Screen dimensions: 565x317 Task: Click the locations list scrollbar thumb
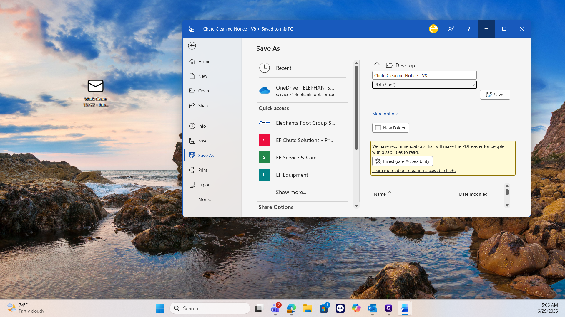(356, 108)
